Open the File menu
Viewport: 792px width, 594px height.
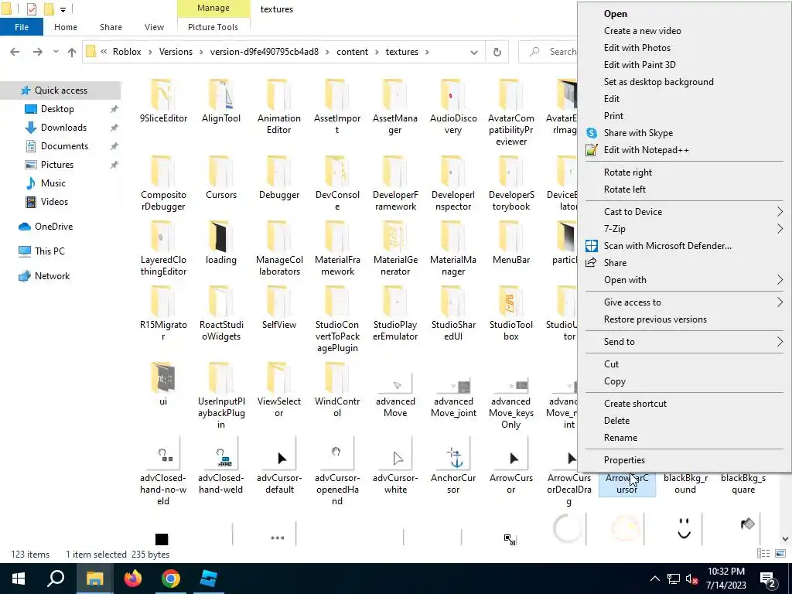(22, 27)
